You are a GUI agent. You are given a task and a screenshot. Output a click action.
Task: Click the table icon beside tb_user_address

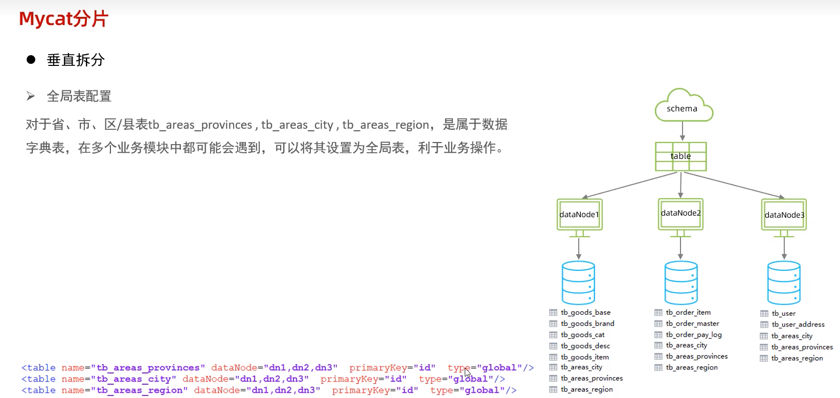click(764, 324)
